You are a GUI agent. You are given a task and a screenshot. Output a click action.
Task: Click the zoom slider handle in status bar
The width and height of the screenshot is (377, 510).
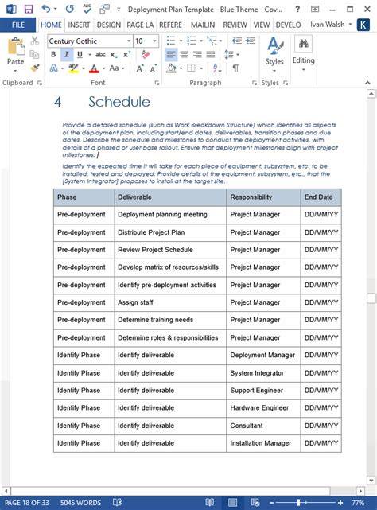pos(298,503)
